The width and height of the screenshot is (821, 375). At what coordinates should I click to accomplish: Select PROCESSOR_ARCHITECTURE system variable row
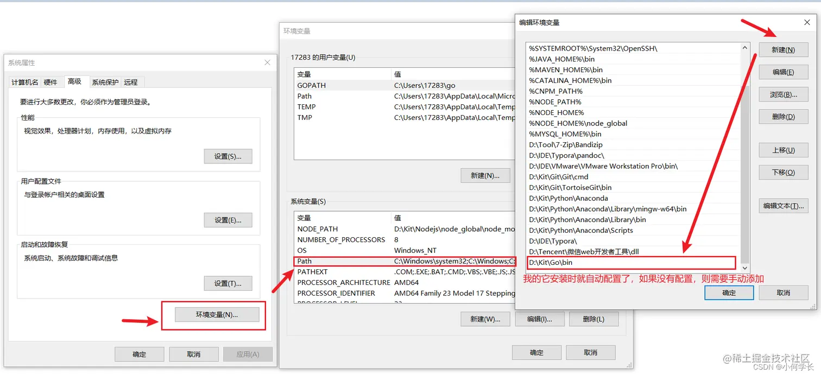point(405,282)
